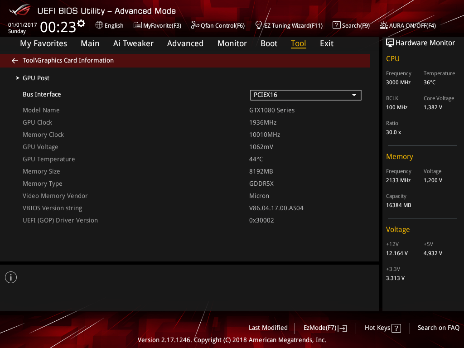Select the Tool tab
The image size is (464, 348).
click(x=298, y=43)
